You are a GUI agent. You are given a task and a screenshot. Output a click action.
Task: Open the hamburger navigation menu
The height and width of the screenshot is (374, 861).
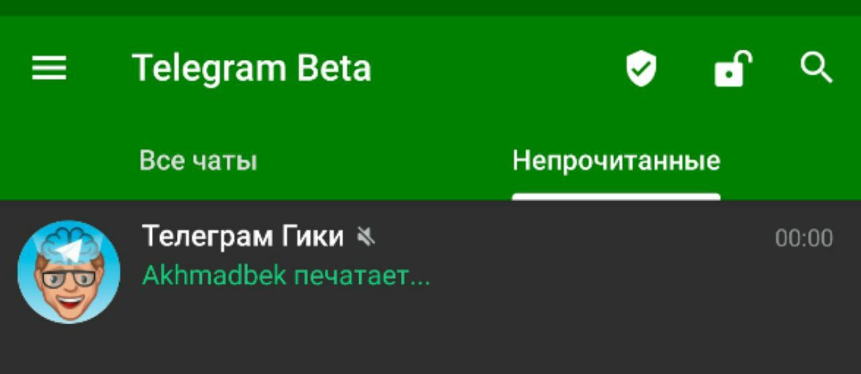coord(49,68)
